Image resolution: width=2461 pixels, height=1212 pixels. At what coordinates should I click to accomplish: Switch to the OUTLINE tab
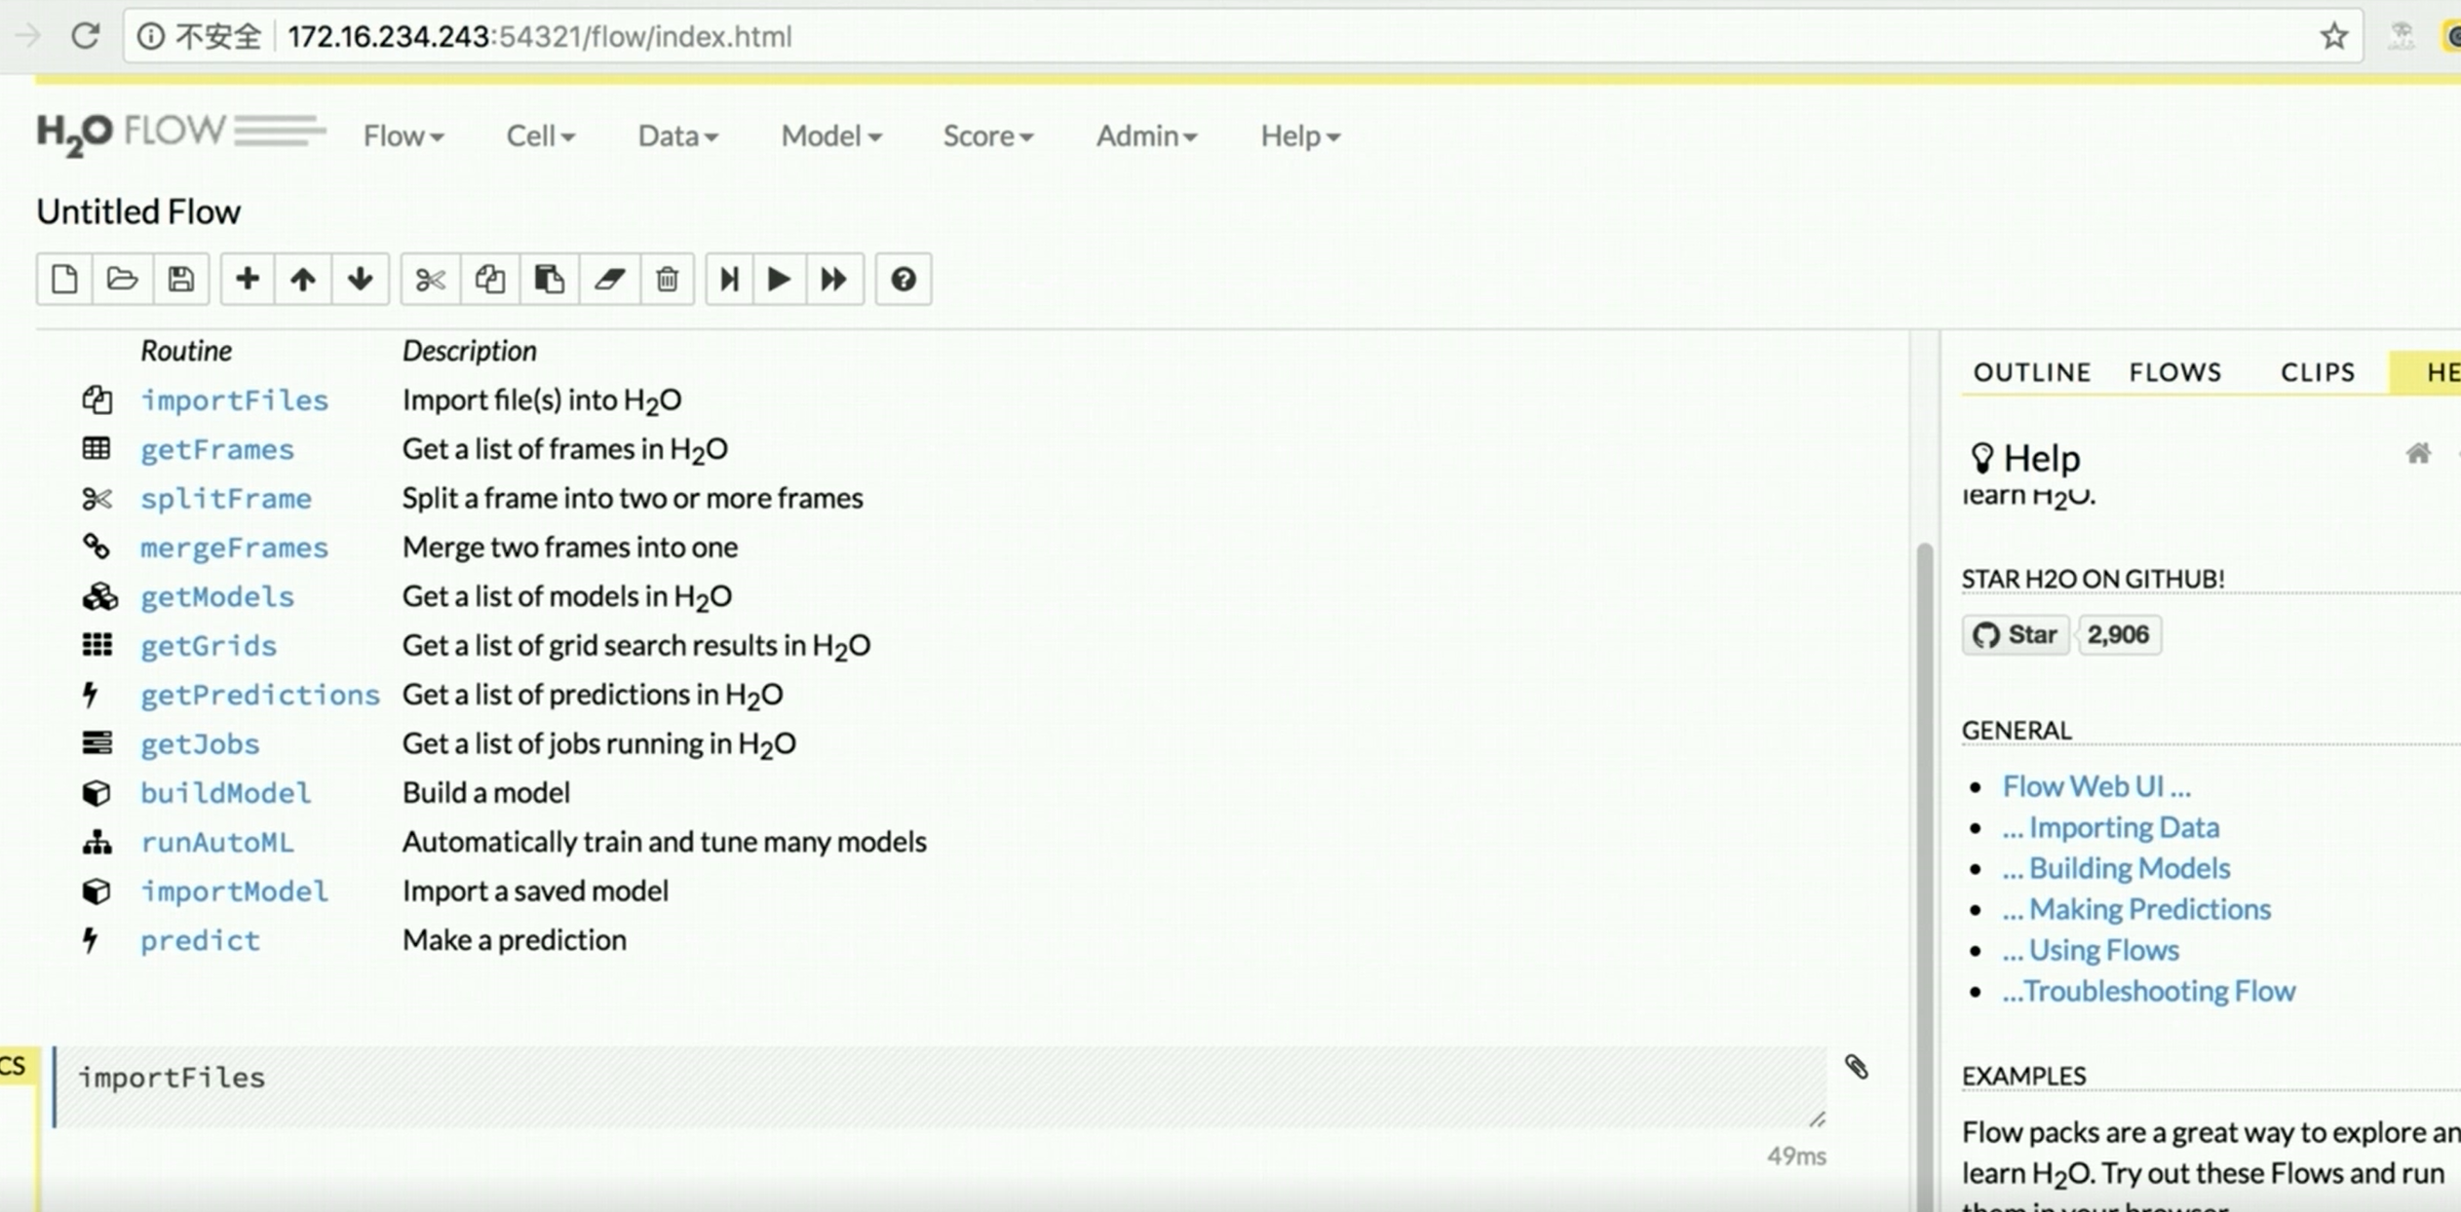coord(2032,372)
